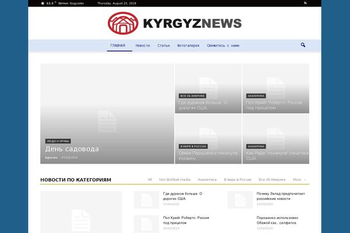Click the 12.3 temperature reading

tap(50, 3)
